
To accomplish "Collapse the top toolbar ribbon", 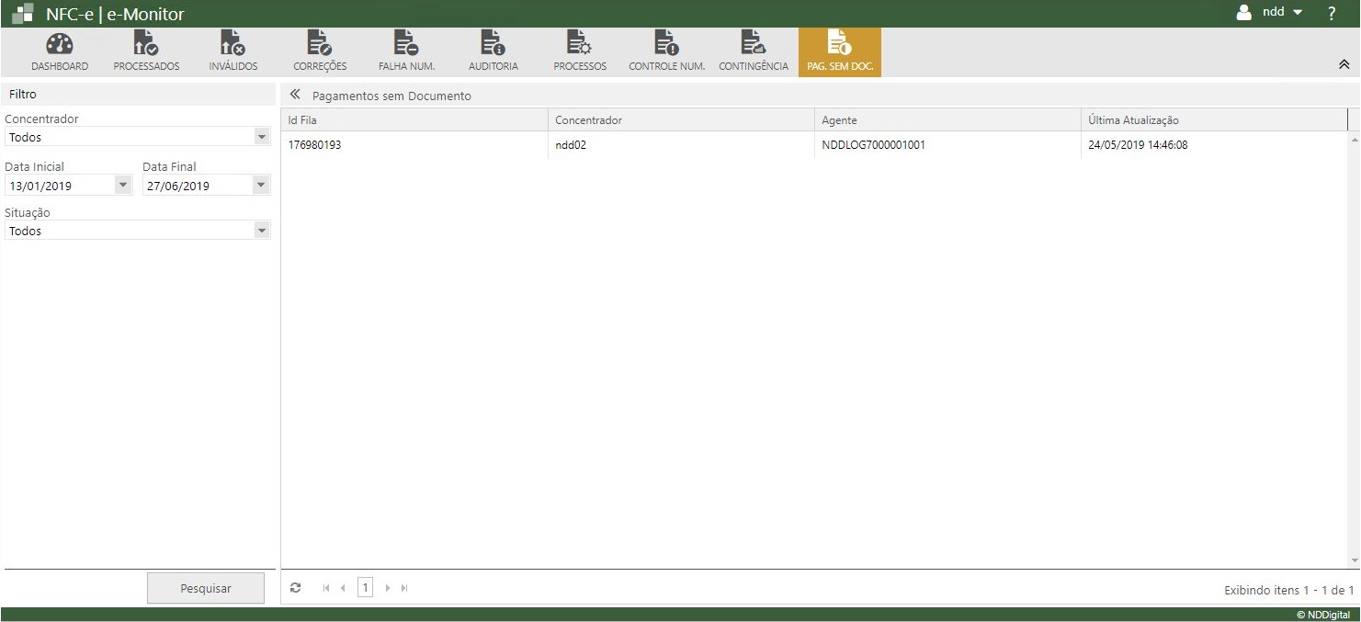I will [x=1344, y=64].
